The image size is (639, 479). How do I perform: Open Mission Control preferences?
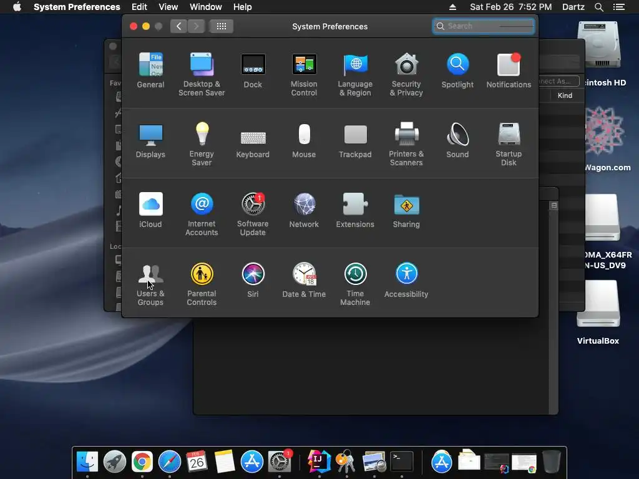coord(304,75)
